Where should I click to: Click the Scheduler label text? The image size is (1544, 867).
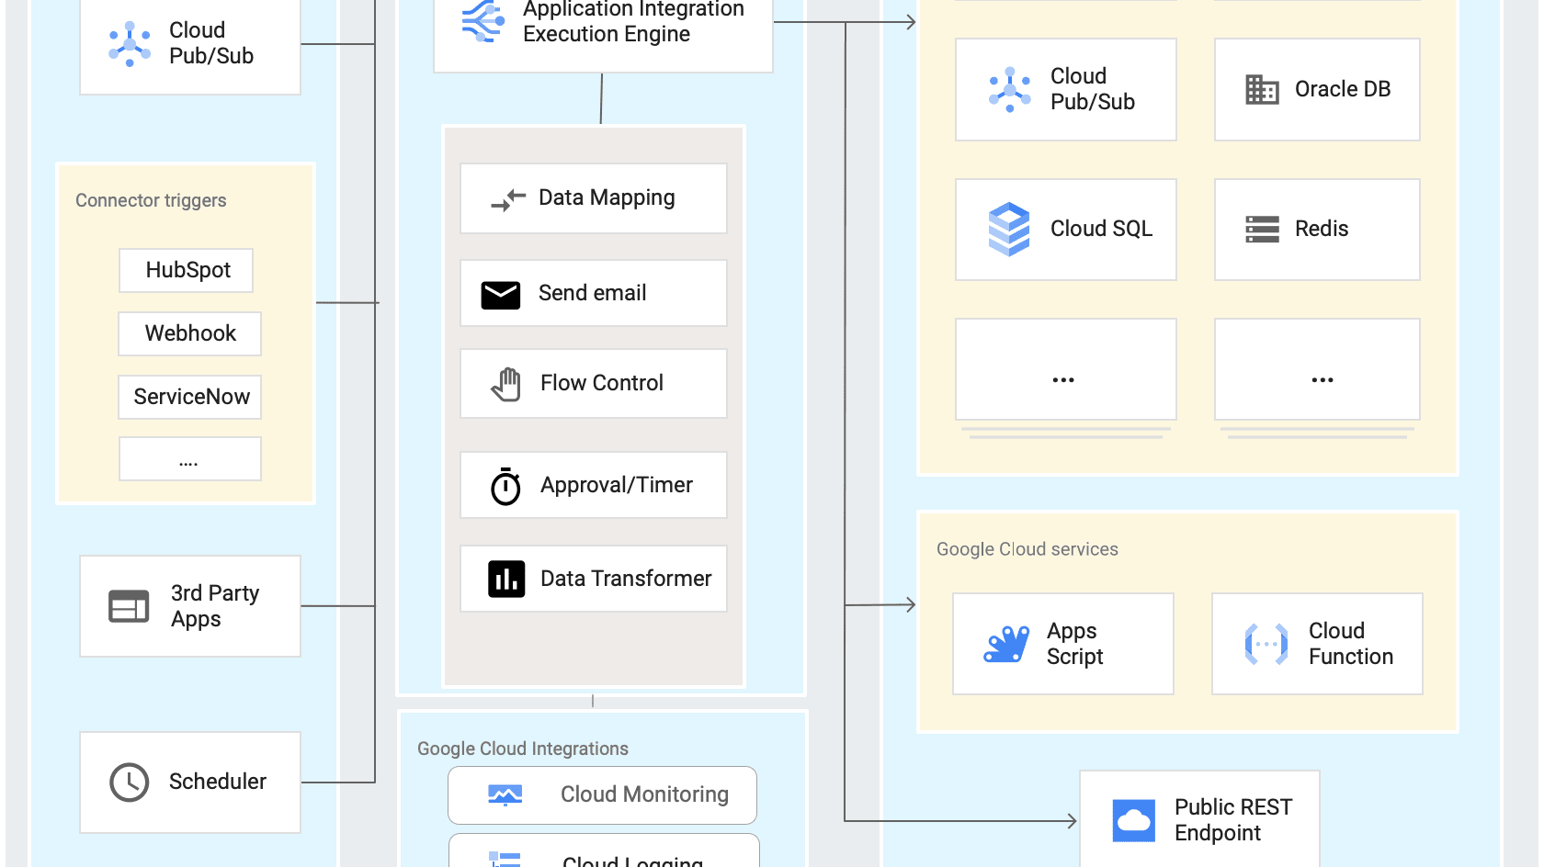[218, 782]
